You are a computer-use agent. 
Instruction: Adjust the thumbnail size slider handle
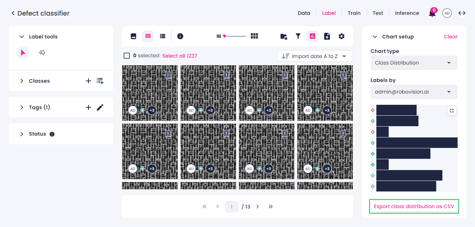tap(224, 36)
